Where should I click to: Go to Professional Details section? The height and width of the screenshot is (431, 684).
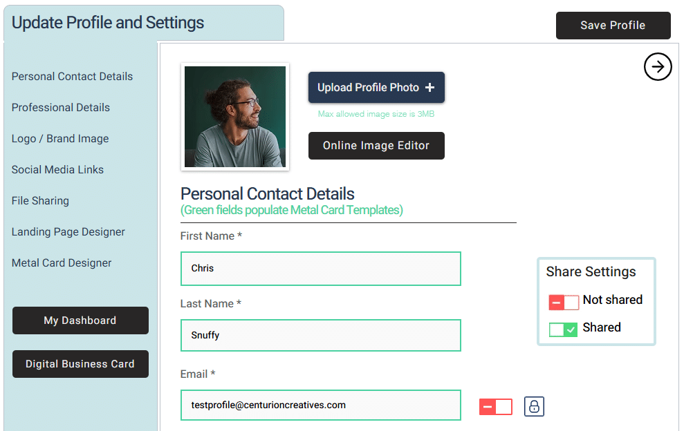[61, 108]
